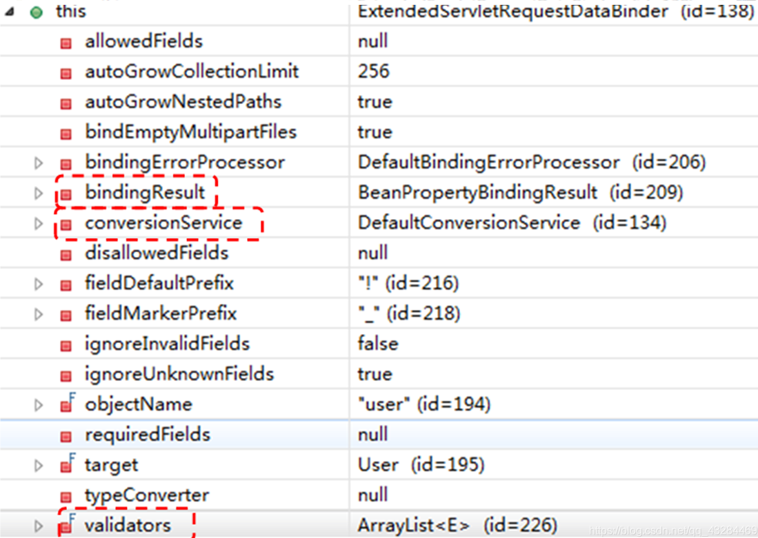Click the null value of typeConverter

372,495
